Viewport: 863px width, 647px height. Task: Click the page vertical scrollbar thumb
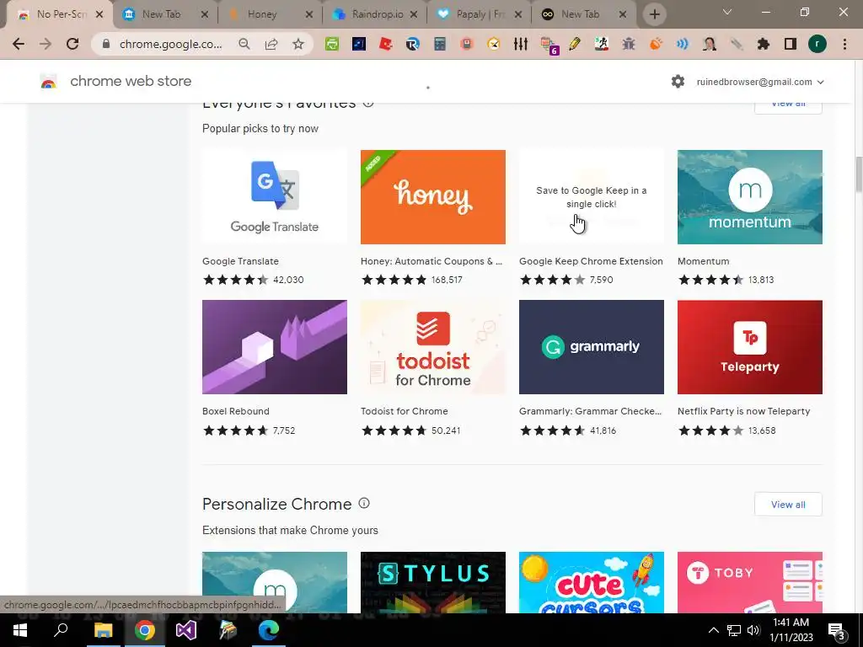point(859,174)
